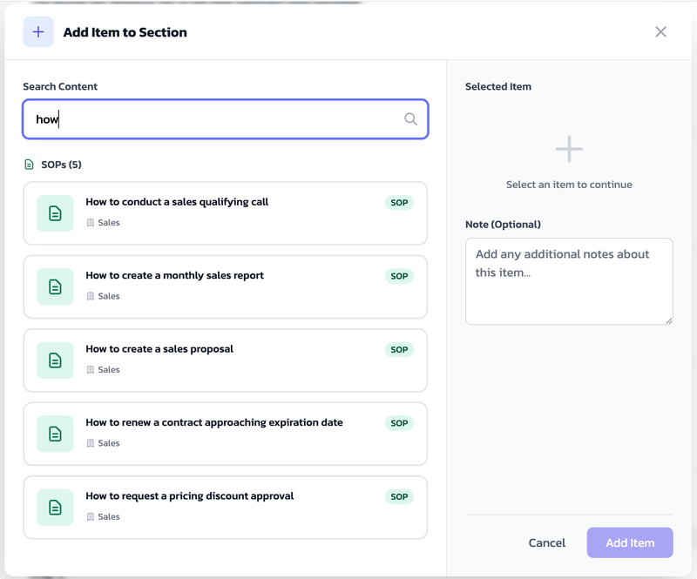Select 'How to renew a contract approaching expiration date'
The width and height of the screenshot is (697, 579).
[x=213, y=422]
